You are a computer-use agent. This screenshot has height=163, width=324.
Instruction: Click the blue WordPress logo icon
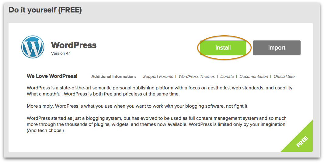coord(33,47)
